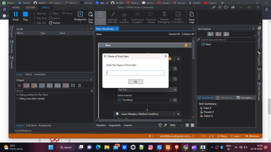Open the Descriptor tab
This screenshot has width=271, height=152.
[x=245, y=98]
